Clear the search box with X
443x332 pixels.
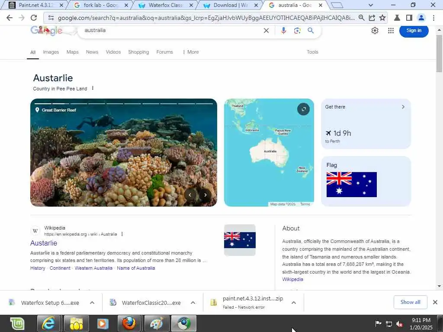[266, 31]
